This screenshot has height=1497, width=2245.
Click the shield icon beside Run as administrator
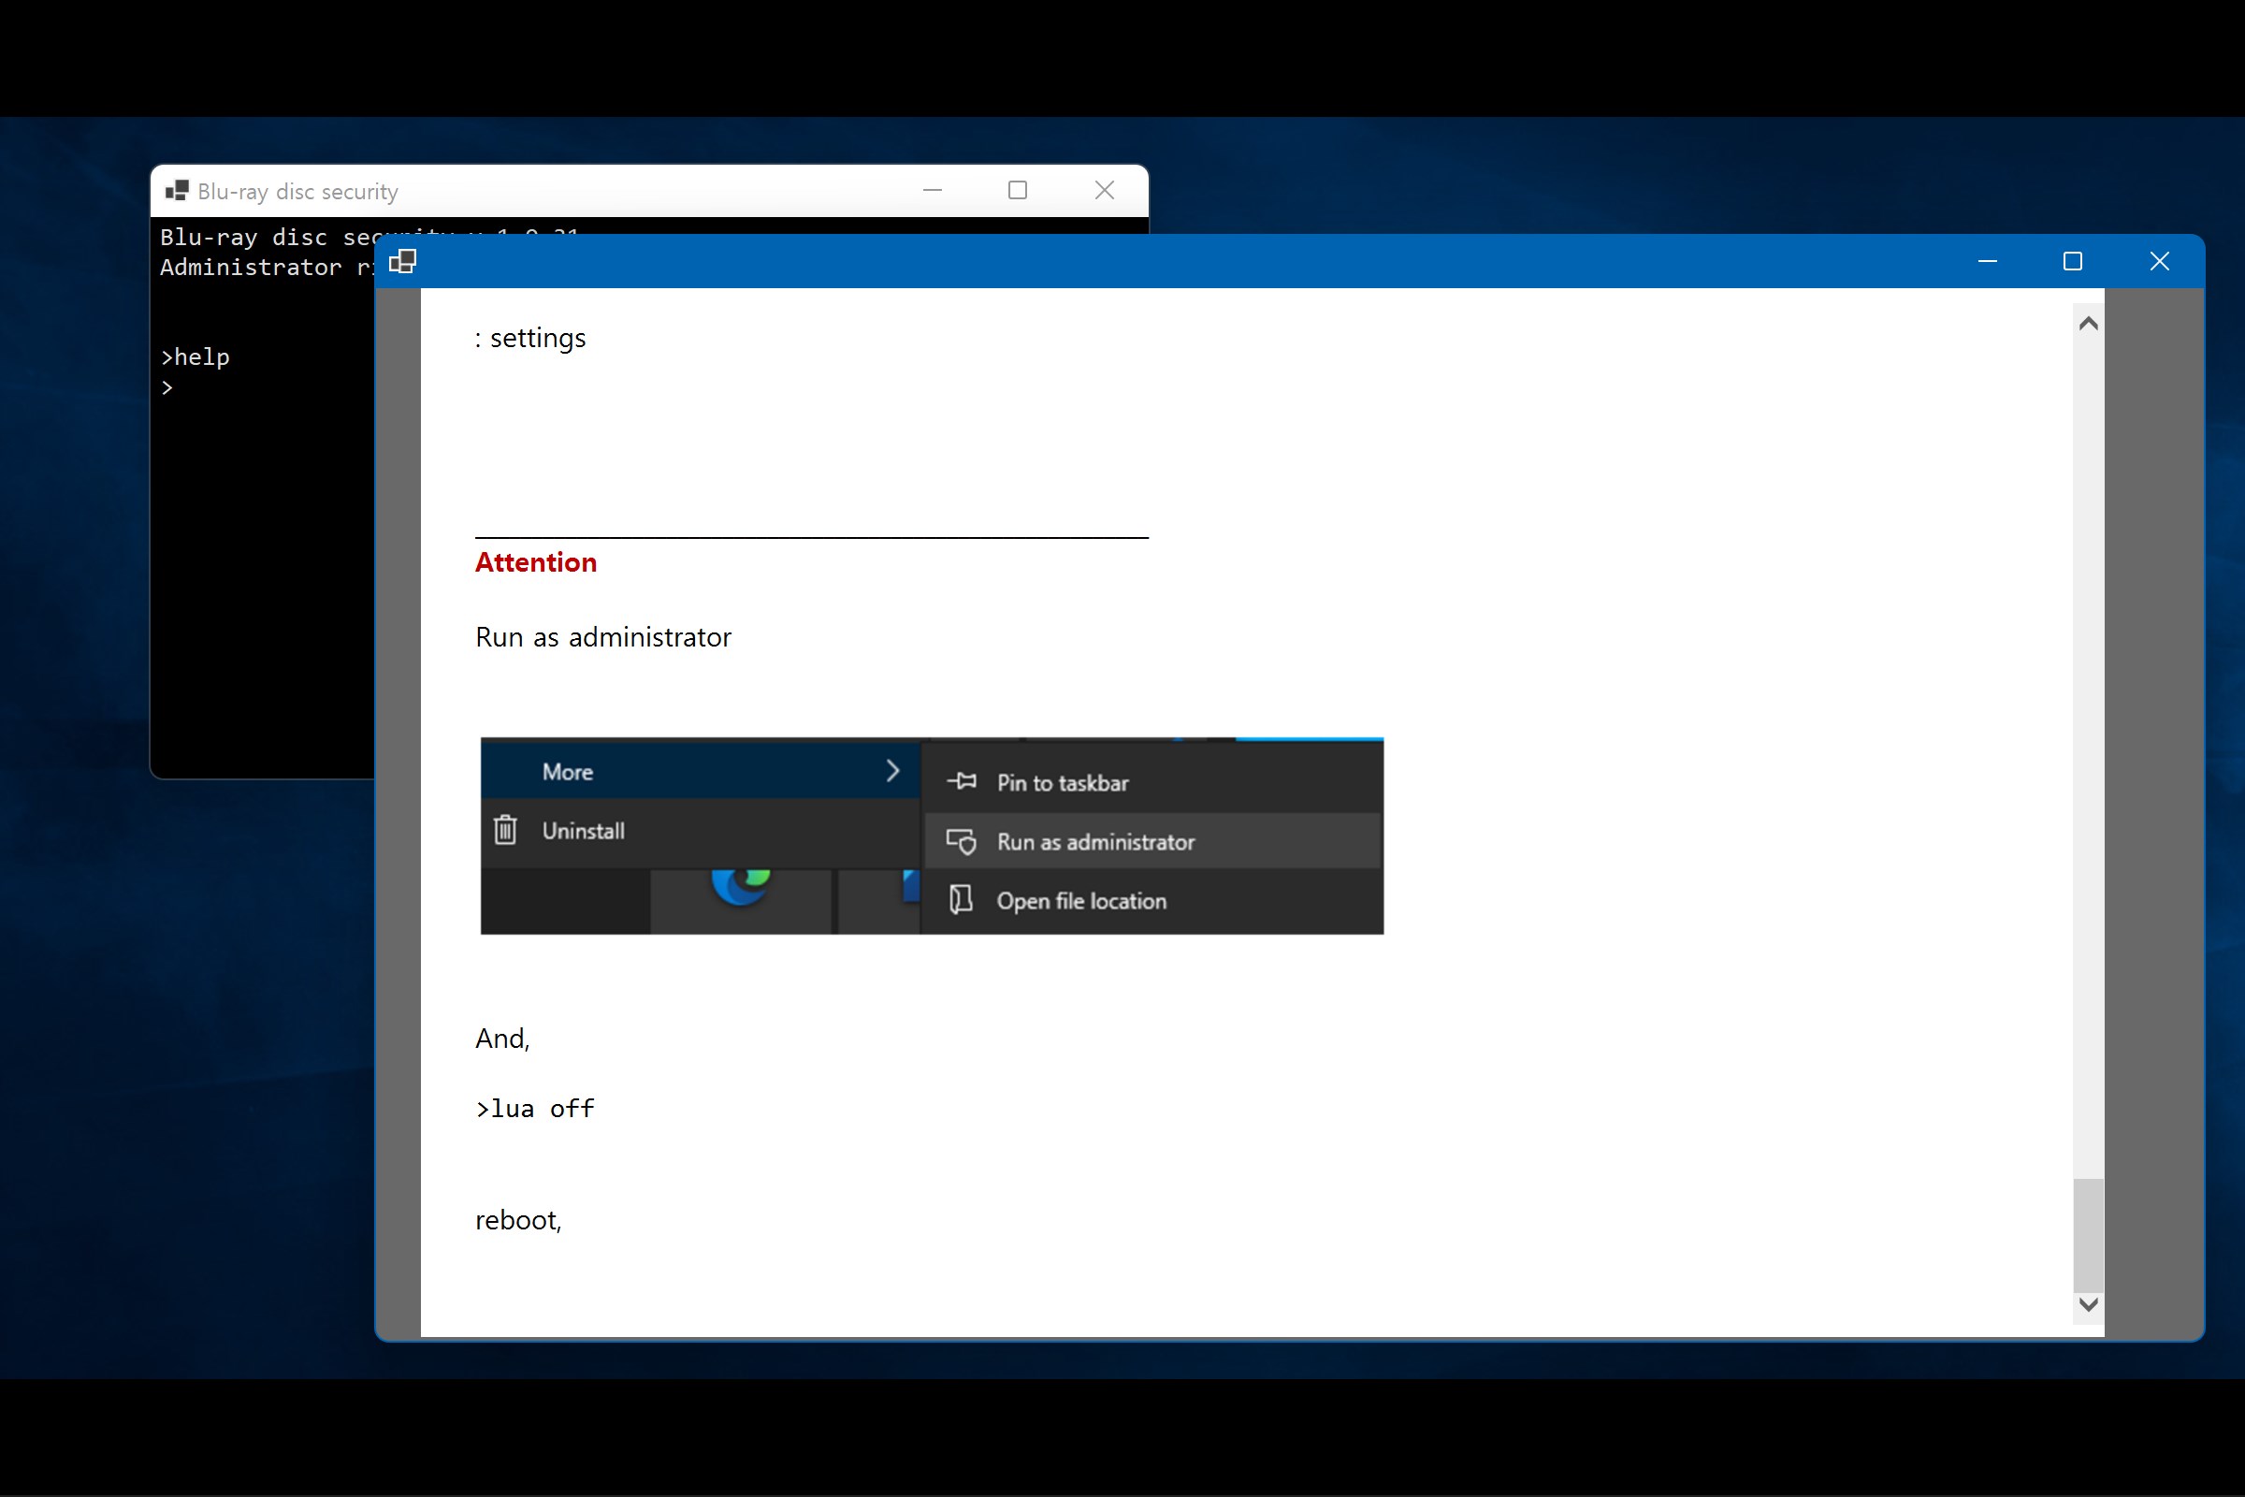click(962, 841)
